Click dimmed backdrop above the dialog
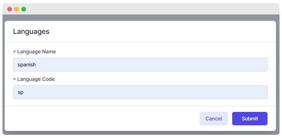This screenshot has width=282, height=138. (141, 18)
